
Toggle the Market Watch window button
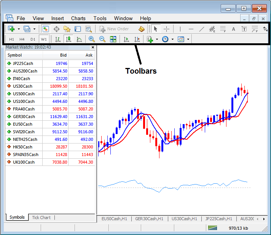click(x=46, y=29)
